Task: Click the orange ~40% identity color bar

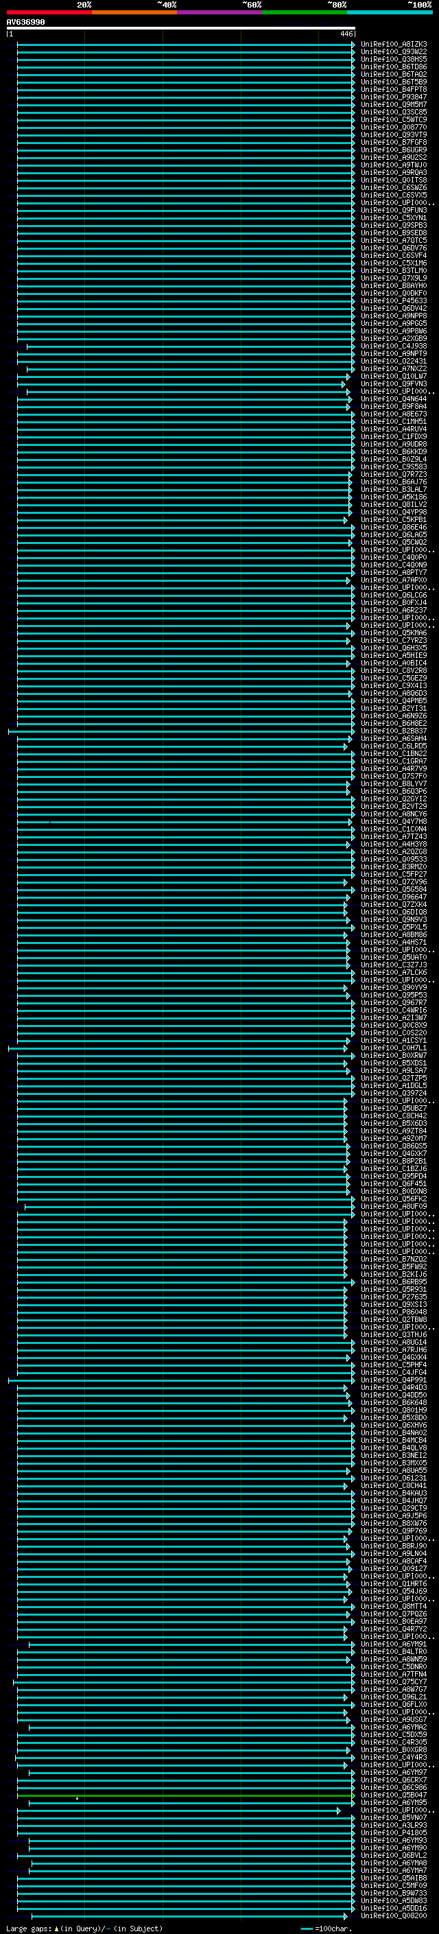Action: click(134, 12)
